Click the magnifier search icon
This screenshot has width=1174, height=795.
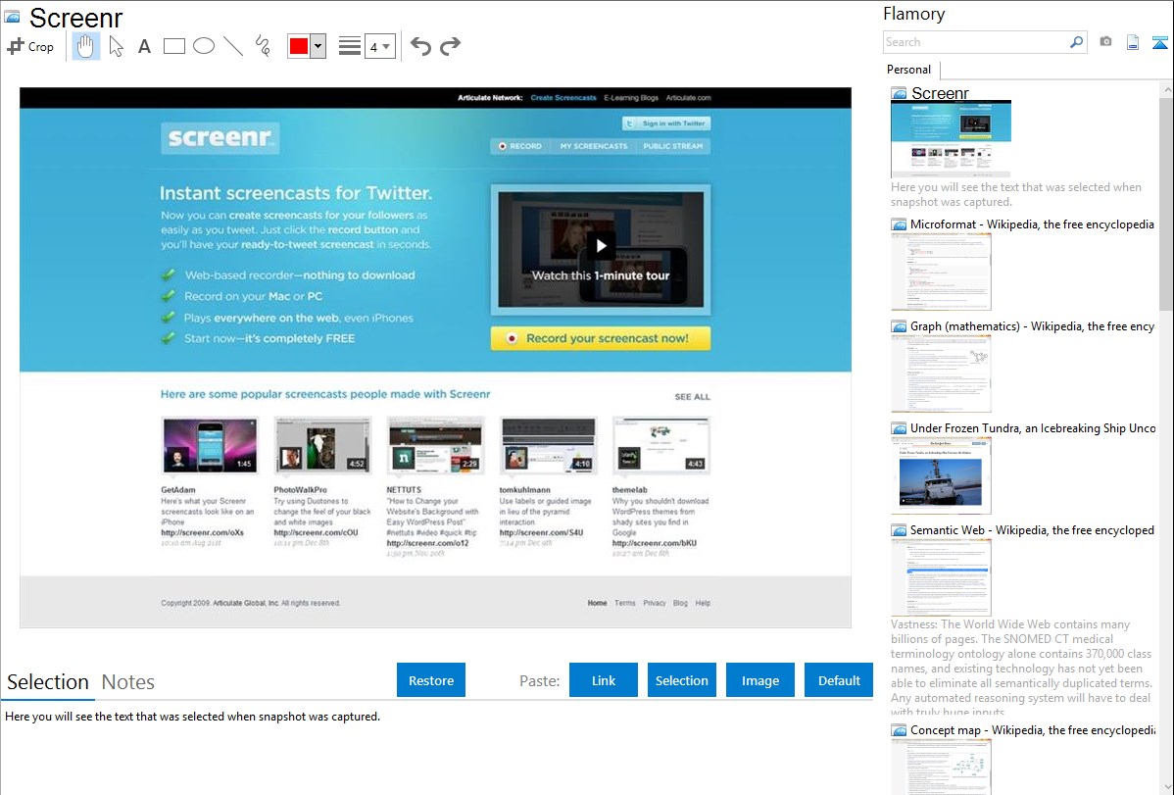coord(1077,42)
